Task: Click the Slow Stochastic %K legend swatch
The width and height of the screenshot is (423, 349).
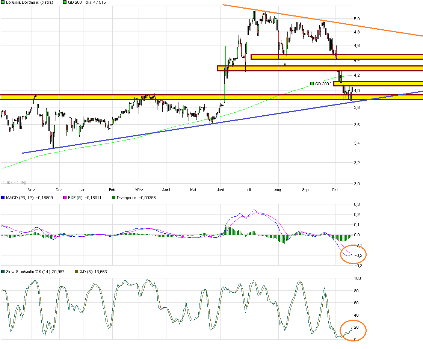Action: [x=3, y=272]
